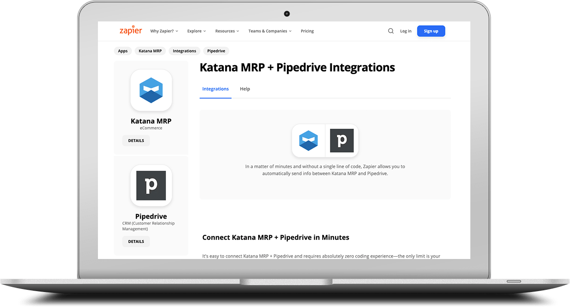Viewport: 570px width, 307px height.
Task: Click the Katana MRP + Pipedrive Integrations heading
Action: tap(297, 67)
